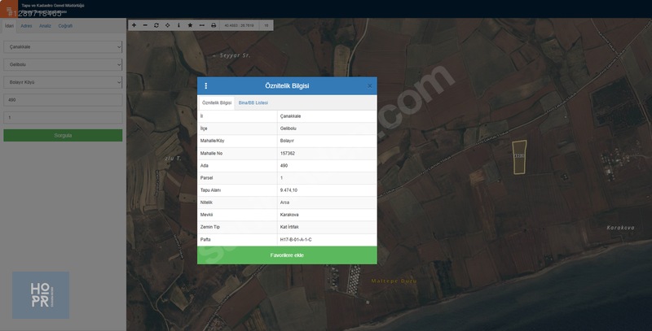Image resolution: width=652 pixels, height=331 pixels.
Task: Zoom out with the minus map tool
Action: click(145, 25)
